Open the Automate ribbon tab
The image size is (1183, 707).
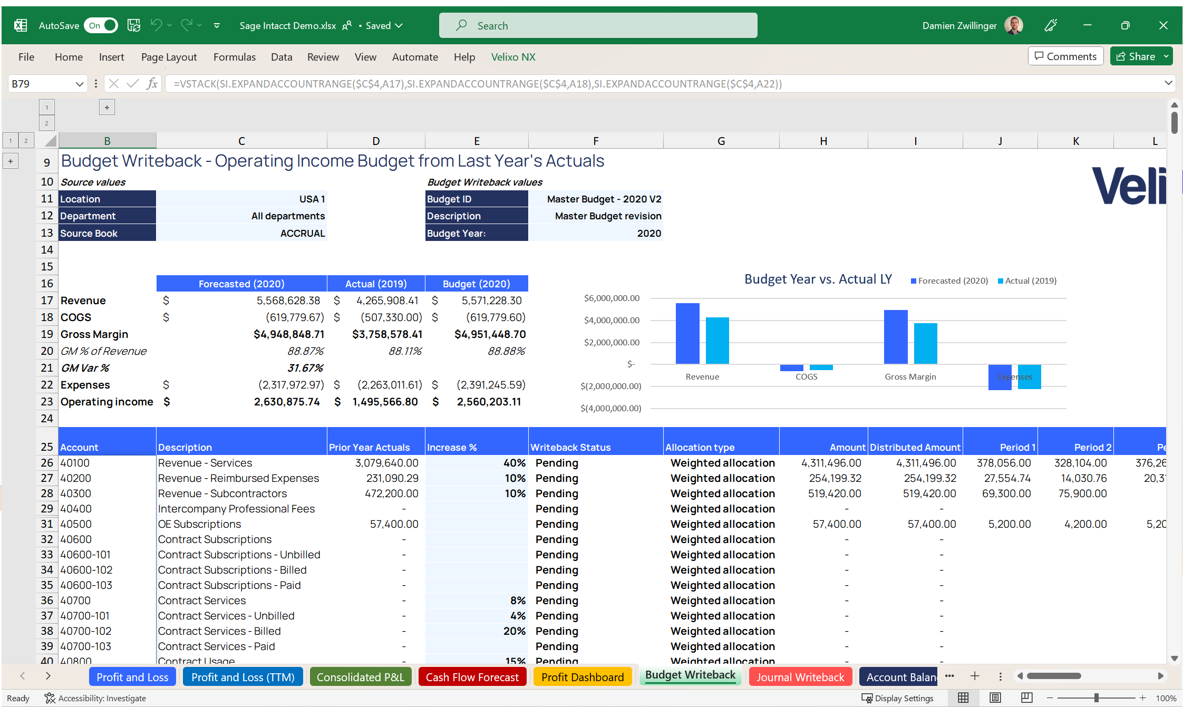(x=415, y=57)
